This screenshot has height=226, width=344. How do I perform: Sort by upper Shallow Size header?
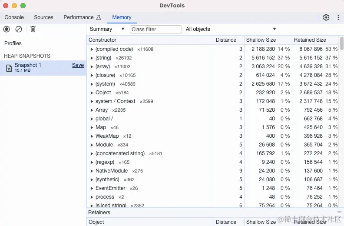pyautogui.click(x=268, y=40)
